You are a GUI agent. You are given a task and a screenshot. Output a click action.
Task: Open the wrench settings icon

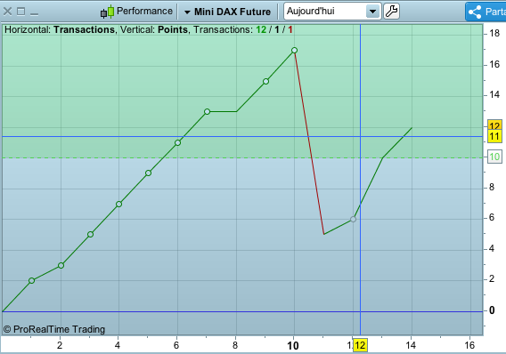tap(391, 12)
